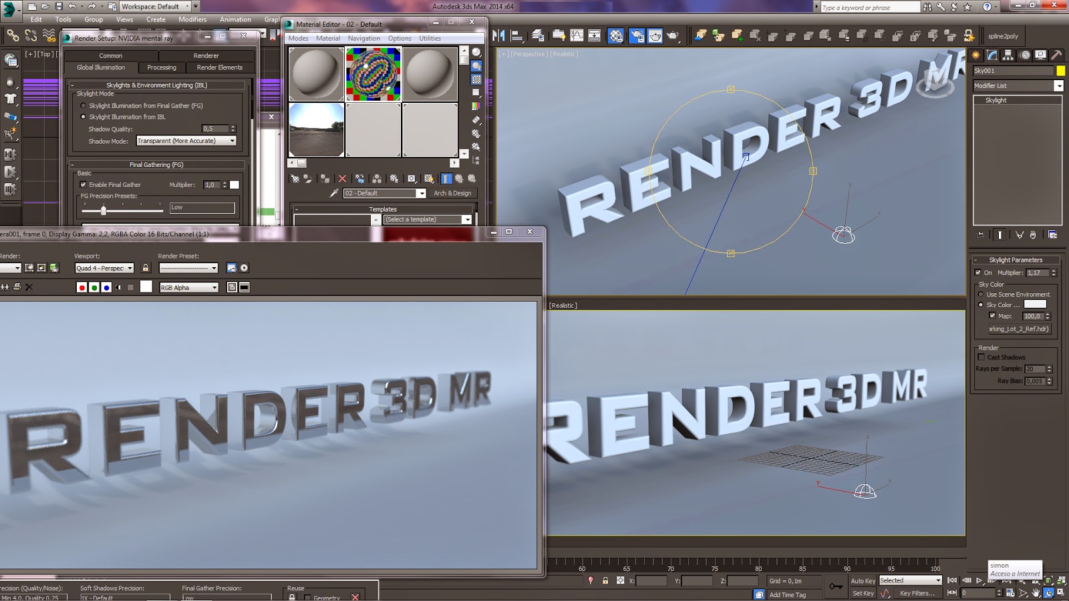Image resolution: width=1069 pixels, height=601 pixels.
Task: Collapse the Skylight Parameters rollout
Action: tap(1016, 260)
